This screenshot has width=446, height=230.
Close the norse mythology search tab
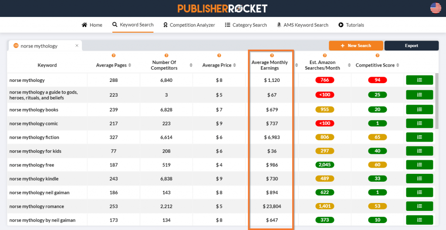click(77, 45)
